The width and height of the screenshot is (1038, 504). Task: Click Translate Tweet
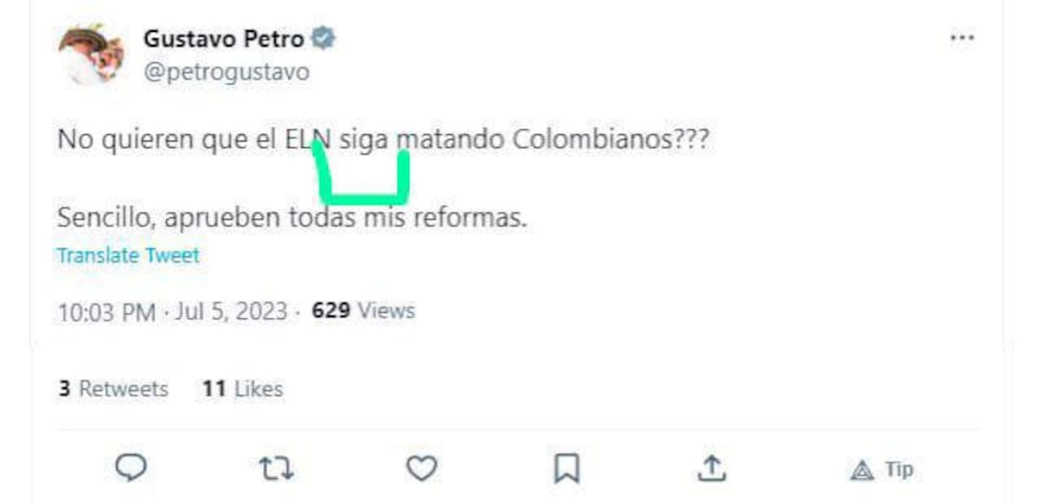(x=128, y=256)
